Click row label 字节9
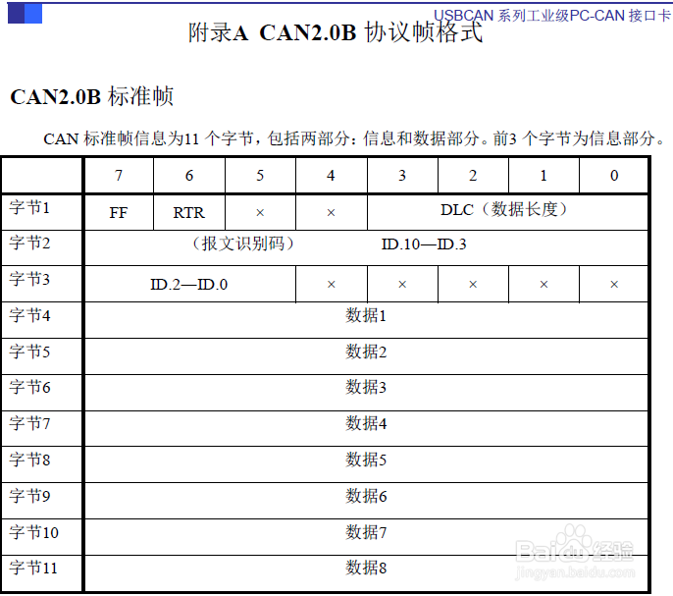This screenshot has height=596, width=673. tap(29, 496)
